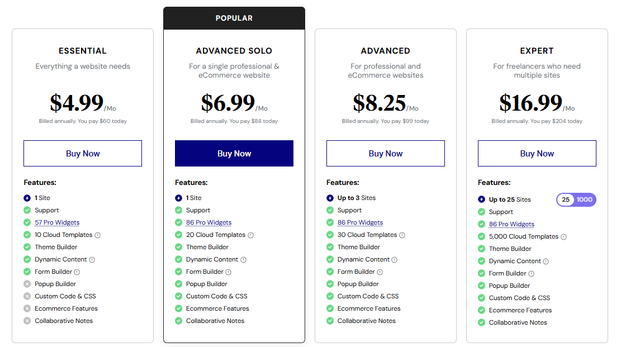Image resolution: width=621 pixels, height=347 pixels.
Task: Click Buy Now for Advanced Solo plan
Action: click(x=234, y=153)
